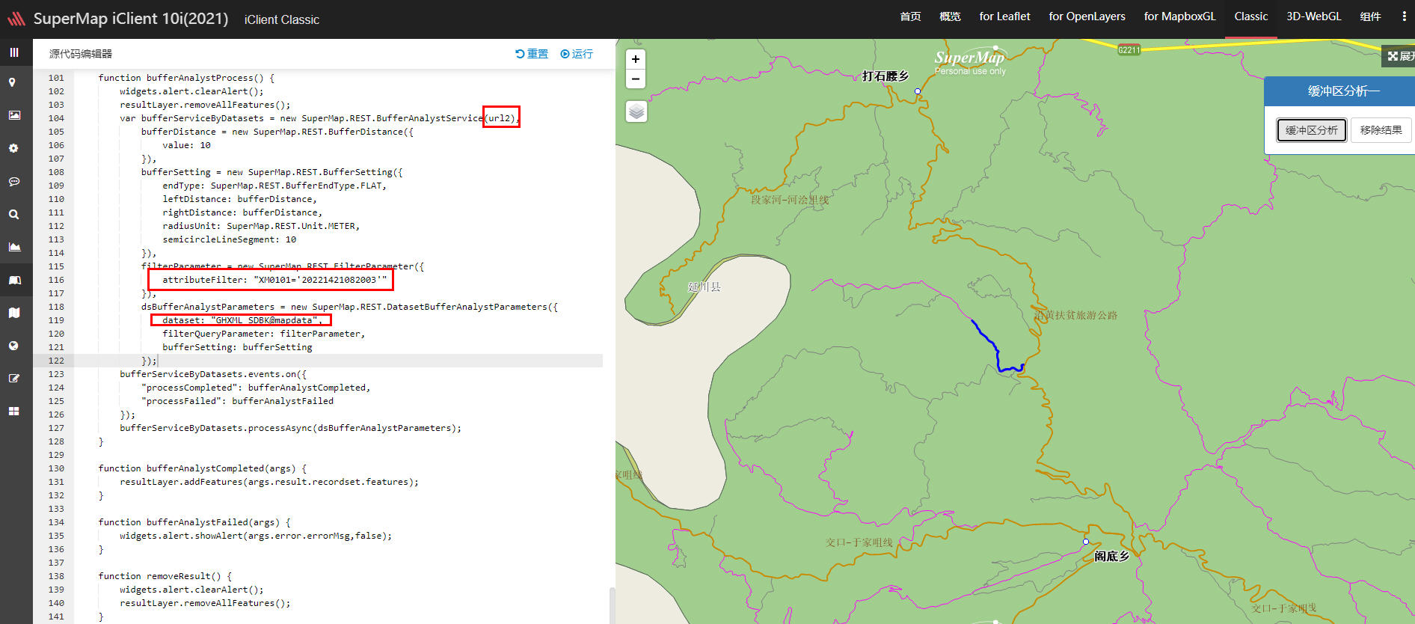
Task: Open the map marker category in sidebar
Action: tap(13, 82)
